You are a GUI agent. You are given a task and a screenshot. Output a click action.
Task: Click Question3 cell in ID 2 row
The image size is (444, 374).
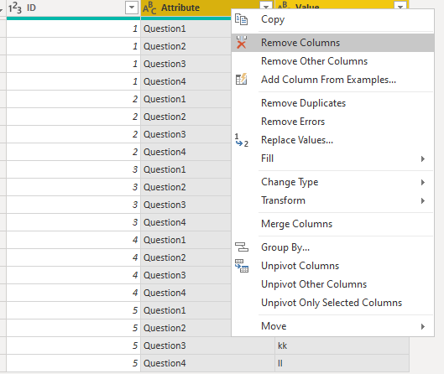[x=186, y=134]
